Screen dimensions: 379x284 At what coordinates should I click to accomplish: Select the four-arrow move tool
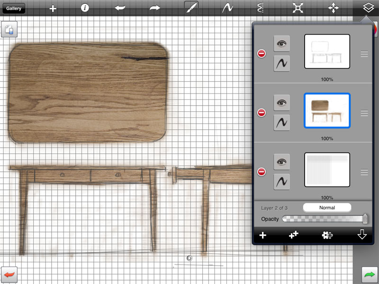[334, 8]
